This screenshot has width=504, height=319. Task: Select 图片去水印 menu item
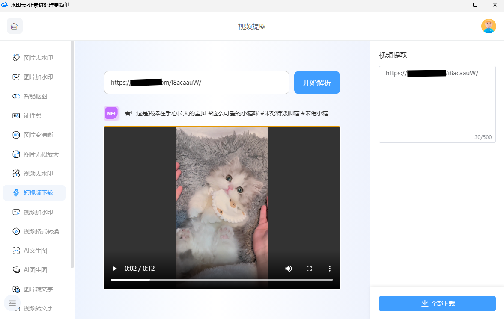coord(34,58)
